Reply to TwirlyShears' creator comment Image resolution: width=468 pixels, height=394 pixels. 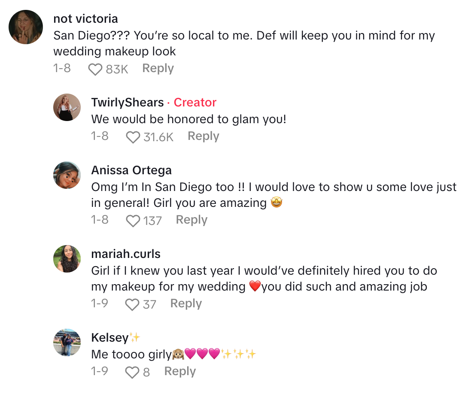204,136
